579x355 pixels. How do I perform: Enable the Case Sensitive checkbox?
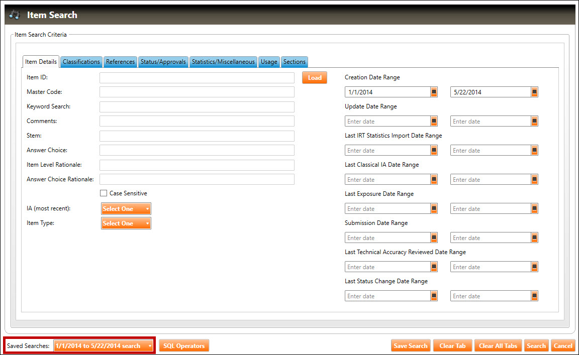pos(104,193)
